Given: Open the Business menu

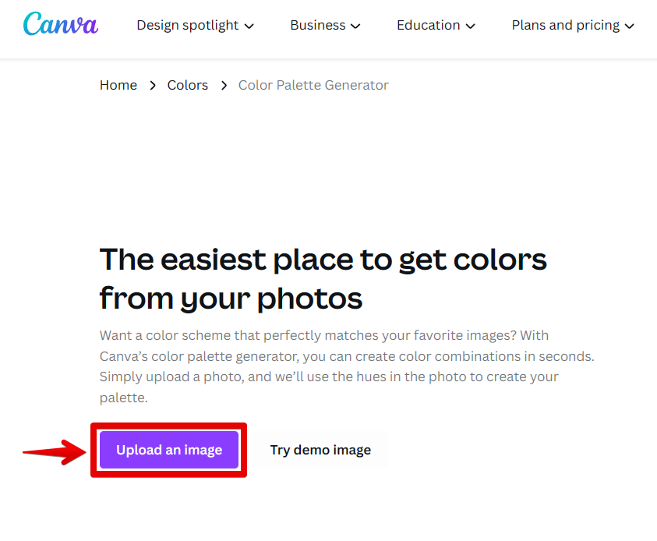Looking at the screenshot, I should pos(317,25).
